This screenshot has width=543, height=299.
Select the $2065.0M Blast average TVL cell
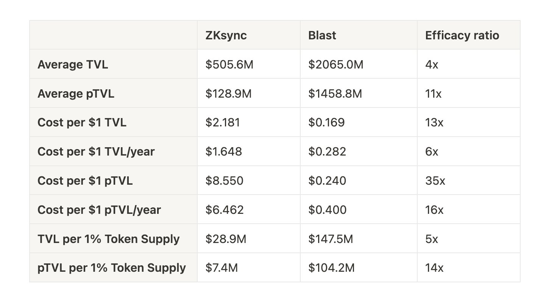[335, 64]
